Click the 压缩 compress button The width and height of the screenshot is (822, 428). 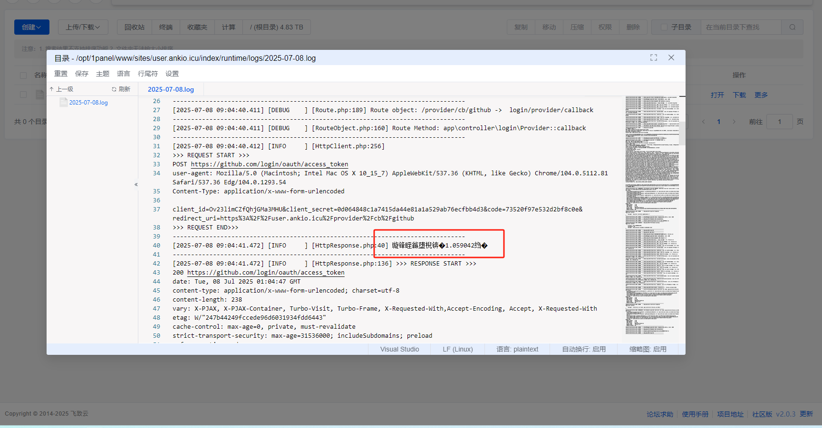(x=577, y=27)
